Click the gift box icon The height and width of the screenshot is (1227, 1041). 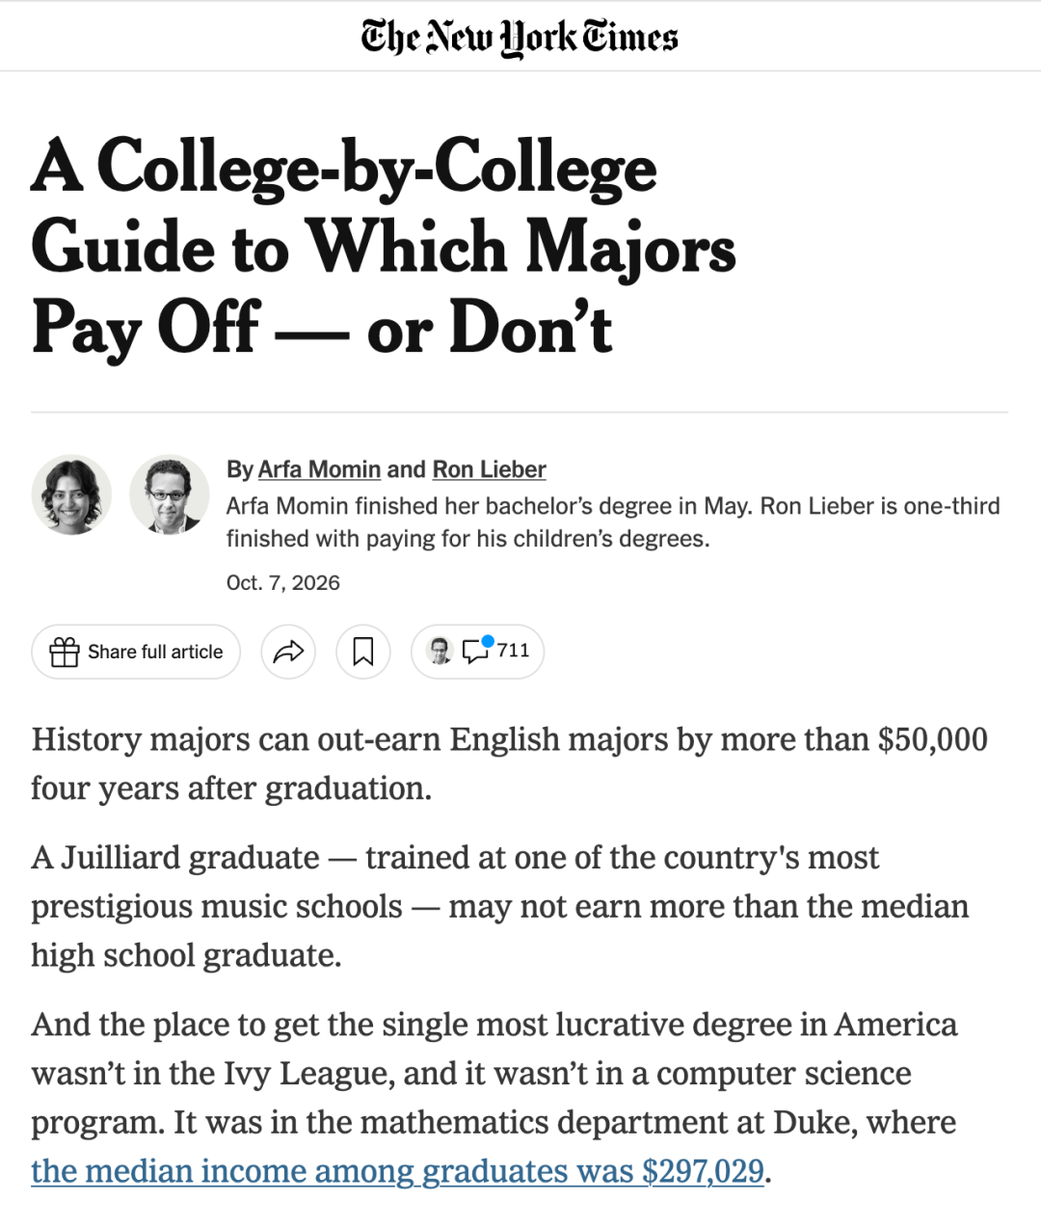click(x=64, y=653)
